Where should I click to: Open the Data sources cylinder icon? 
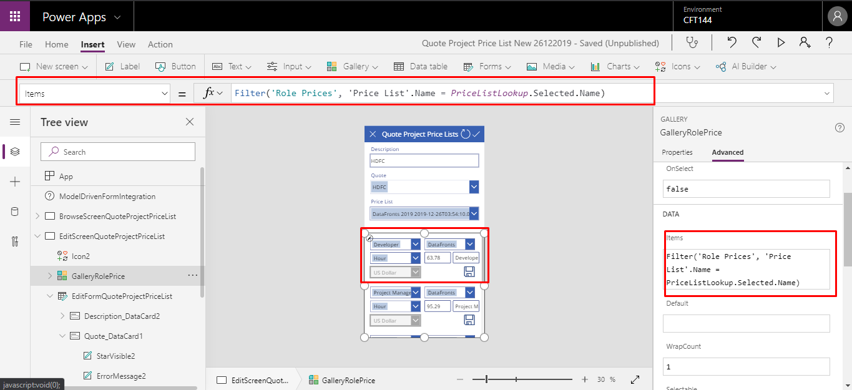15,212
